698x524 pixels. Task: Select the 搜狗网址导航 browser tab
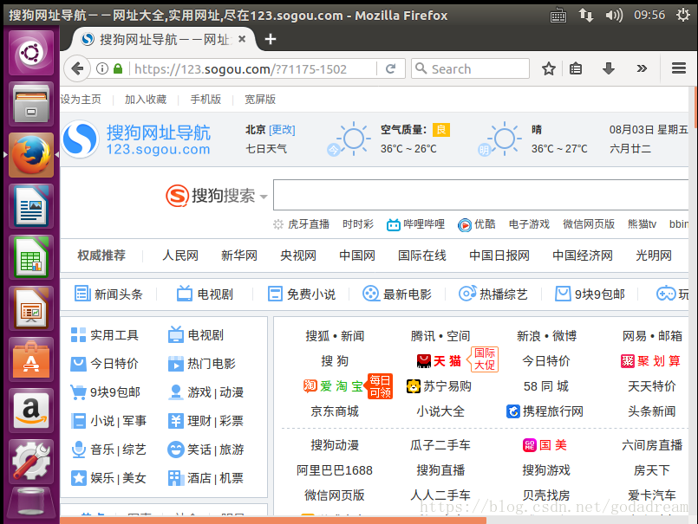(x=163, y=39)
